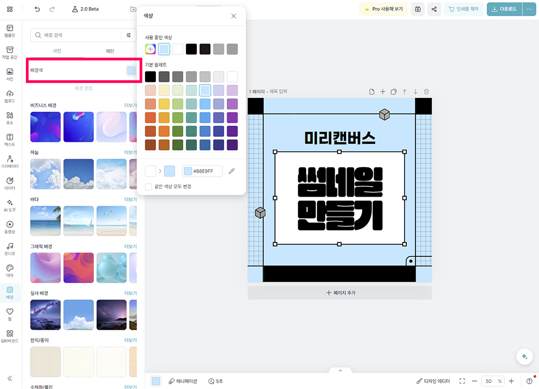Open the 사진 sidebar icon

[x=10, y=74]
